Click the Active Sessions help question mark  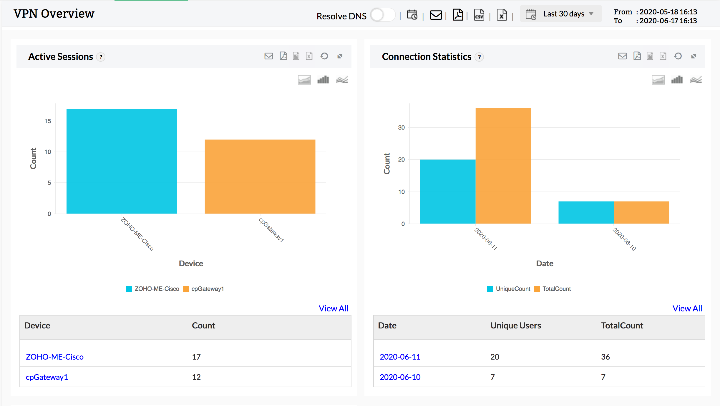pos(102,56)
